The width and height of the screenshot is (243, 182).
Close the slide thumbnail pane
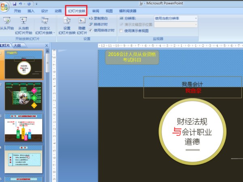coord(47,46)
